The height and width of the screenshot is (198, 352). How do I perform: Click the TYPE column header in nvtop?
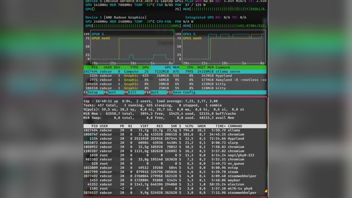point(134,67)
